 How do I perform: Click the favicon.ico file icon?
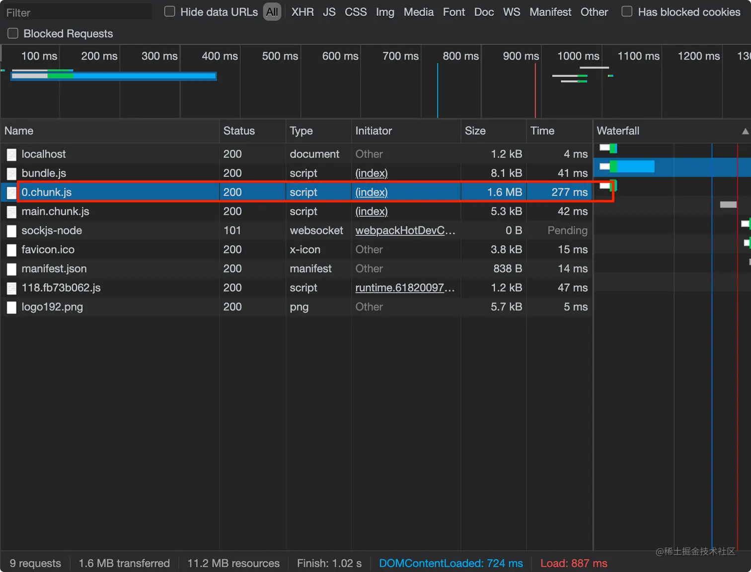[11, 250]
